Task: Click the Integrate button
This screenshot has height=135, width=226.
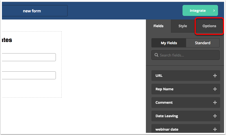Action: point(200,10)
